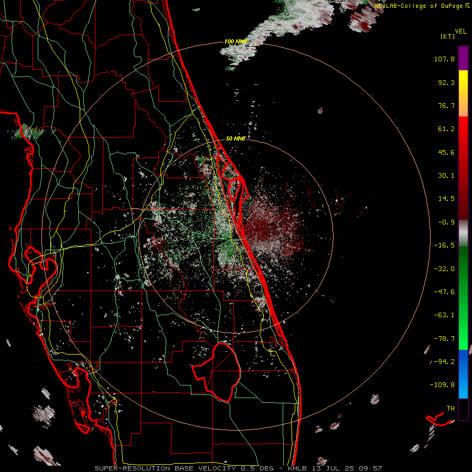Select the -94.2 scale value
This screenshot has height=472, width=472.
tap(444, 362)
